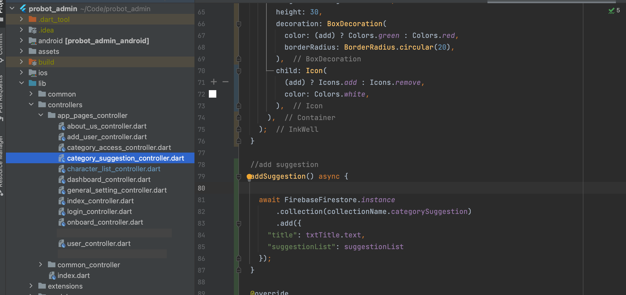This screenshot has width=626, height=295.
Task: Click the build folder icon
Action: tap(32, 62)
